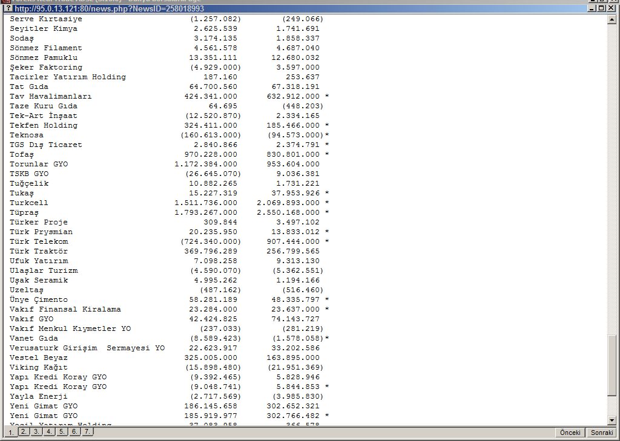This screenshot has width=620, height=441.
Task: Select the Tukaş row label
Action: pos(22,193)
